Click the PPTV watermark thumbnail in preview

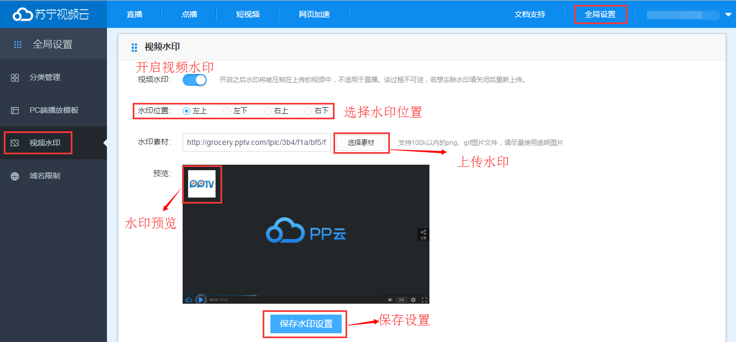coord(202,184)
